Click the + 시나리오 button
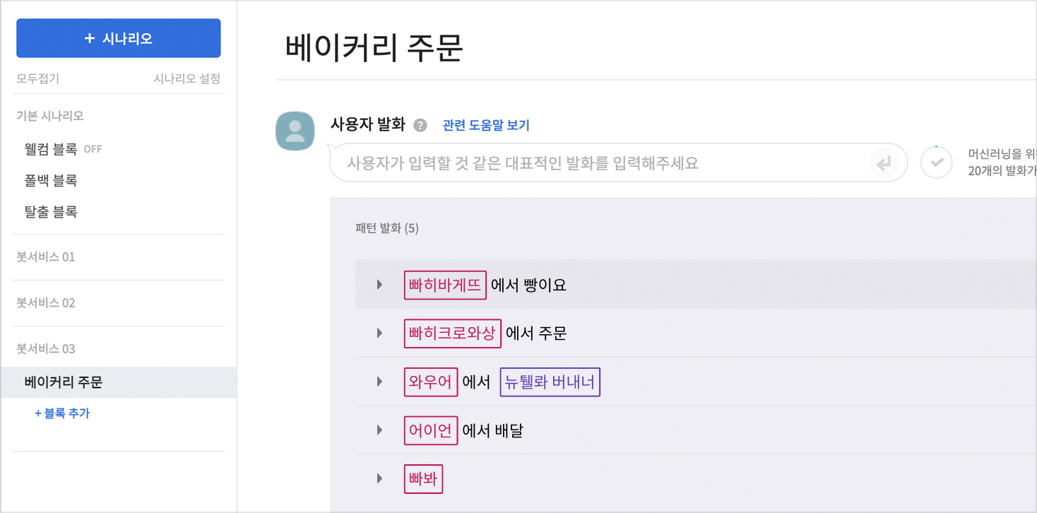 click(119, 38)
